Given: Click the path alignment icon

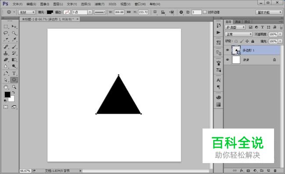Looking at the screenshot, I should click(x=163, y=12).
